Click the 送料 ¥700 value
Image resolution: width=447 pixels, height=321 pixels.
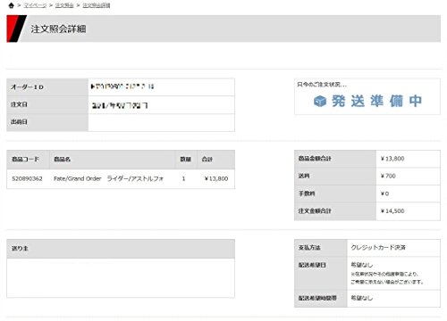388,176
